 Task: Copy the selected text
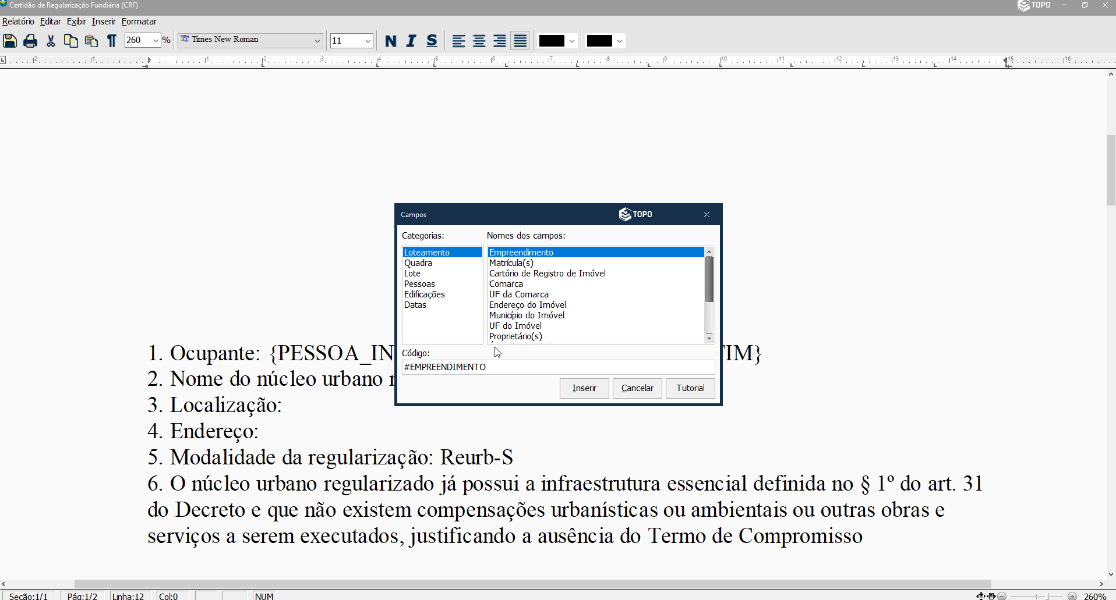pyautogui.click(x=70, y=41)
